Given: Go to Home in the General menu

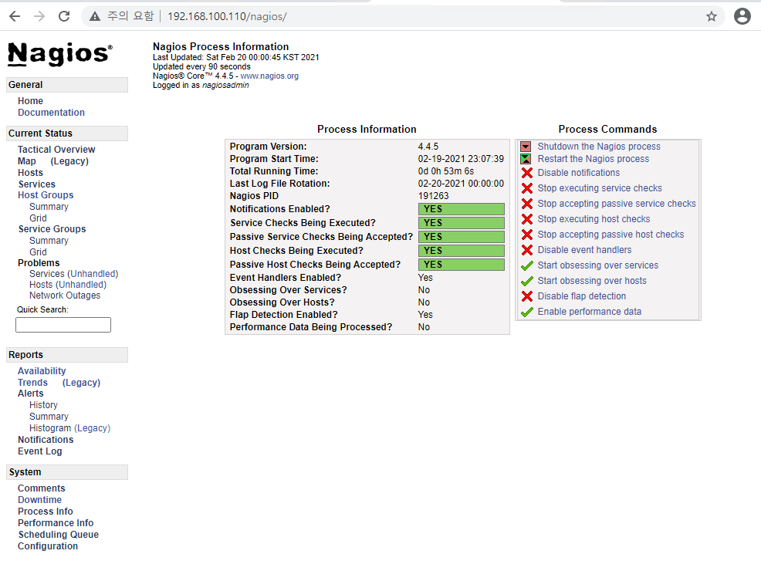Looking at the screenshot, I should 31,101.
